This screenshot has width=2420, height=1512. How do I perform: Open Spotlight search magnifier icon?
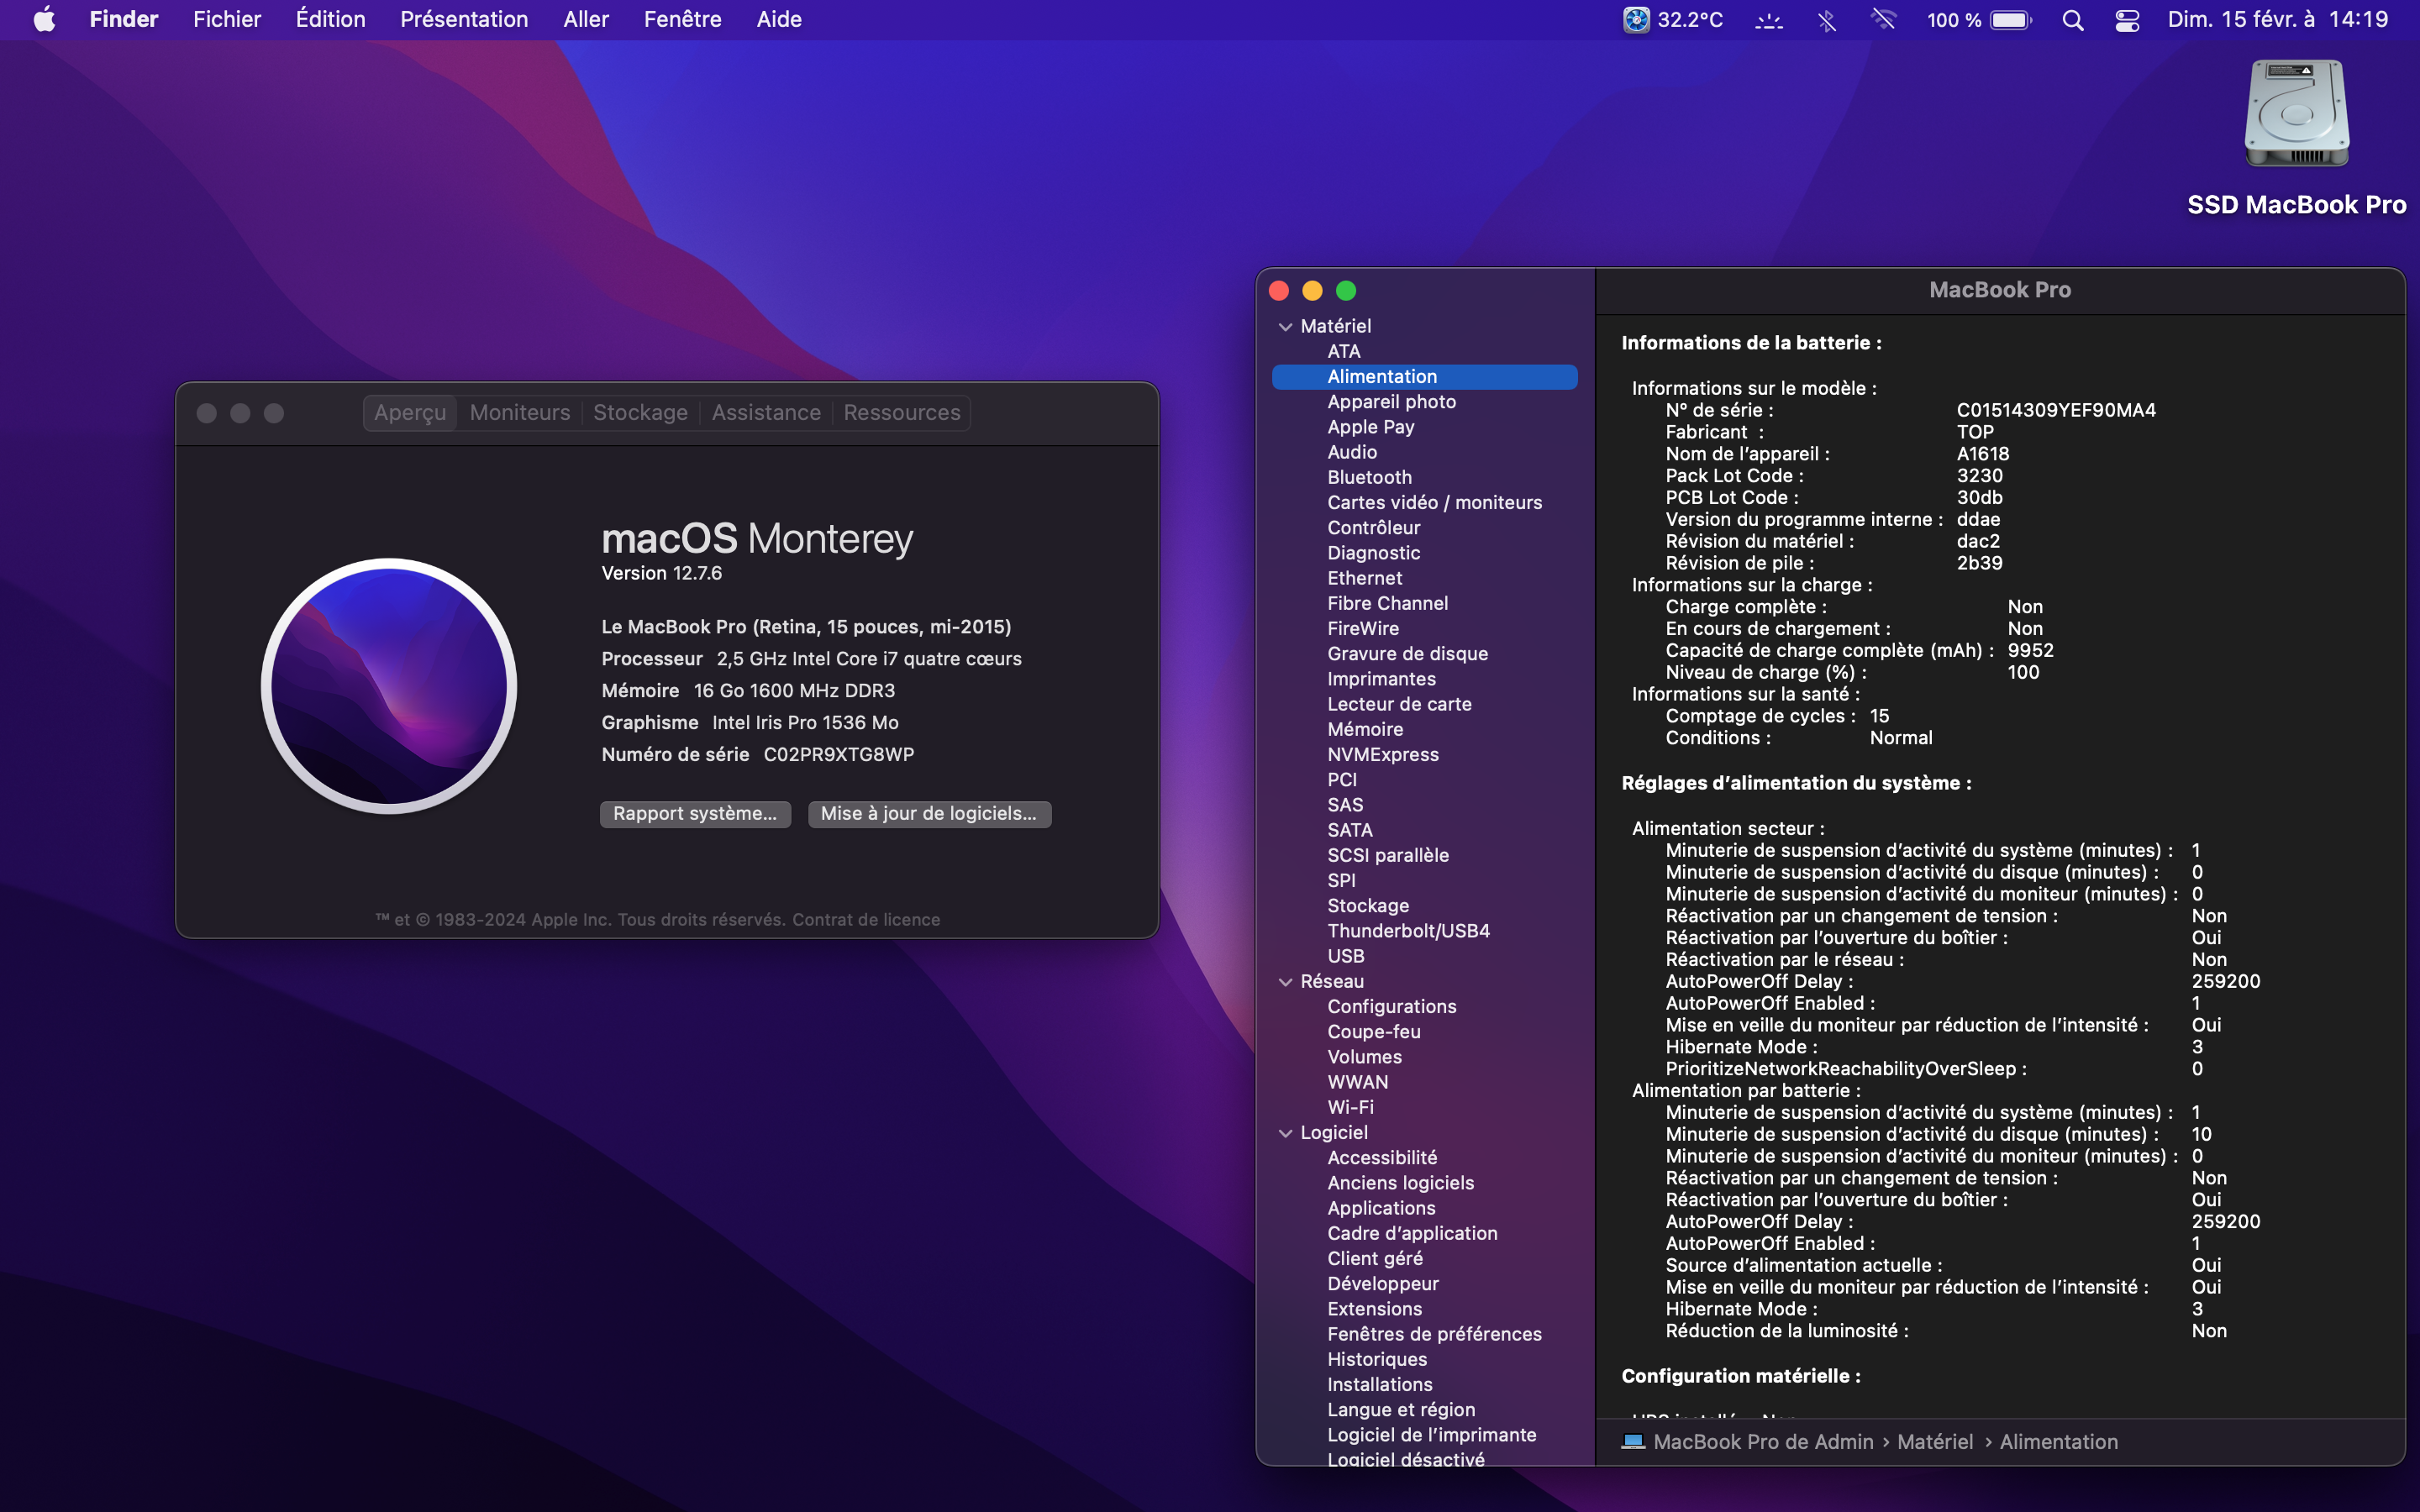point(2073,20)
